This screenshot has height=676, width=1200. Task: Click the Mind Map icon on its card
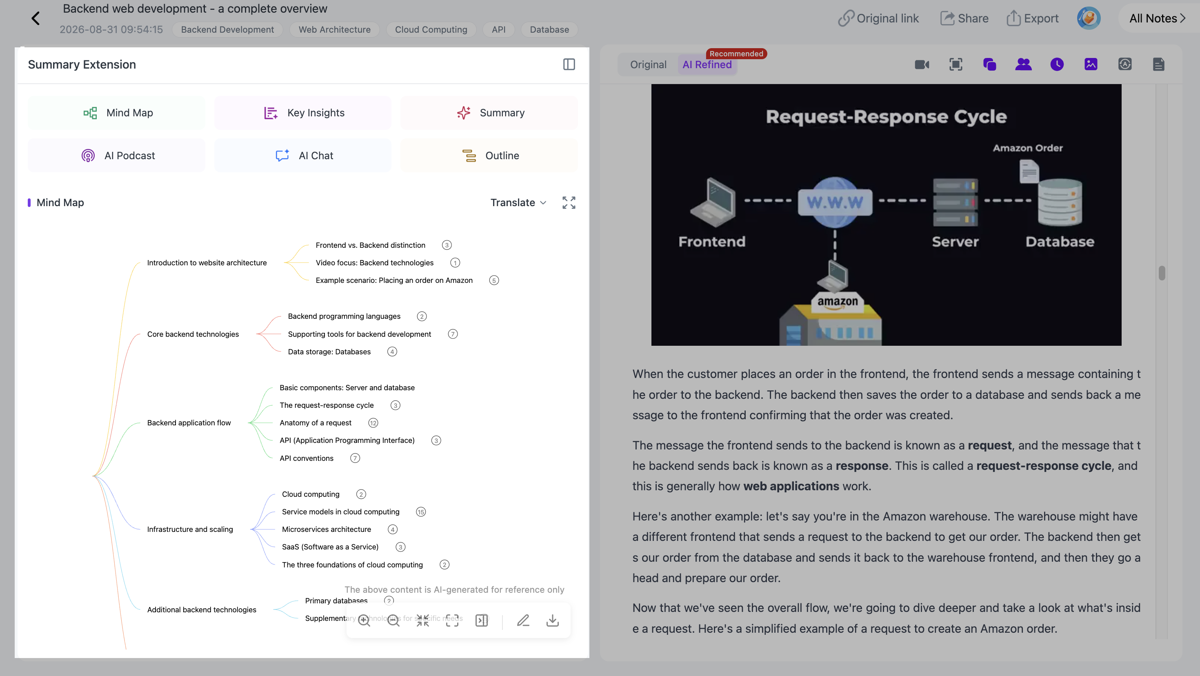[90, 113]
